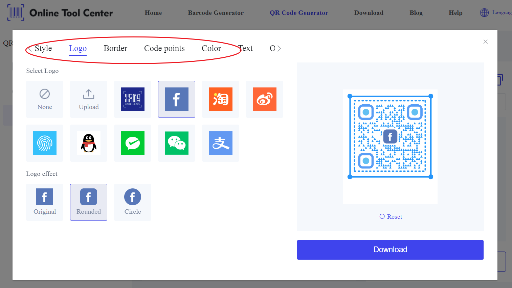
Task: Switch to the Text tab
Action: pos(245,48)
